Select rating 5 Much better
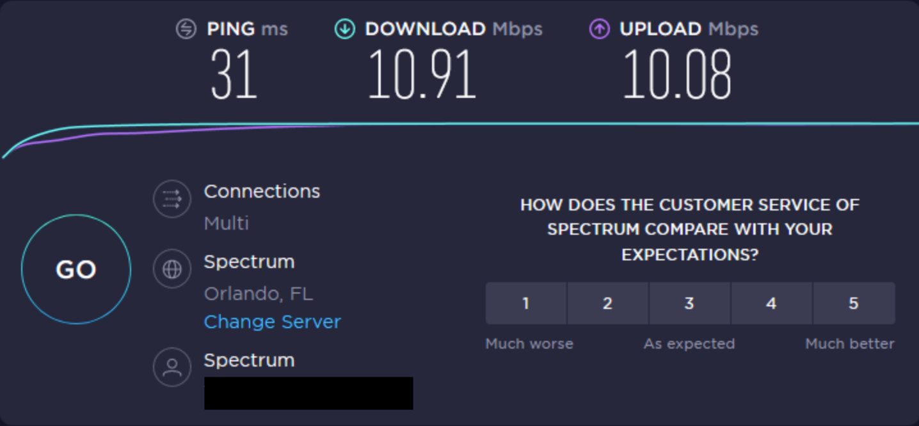Screen dimensions: 919x426 854,303
